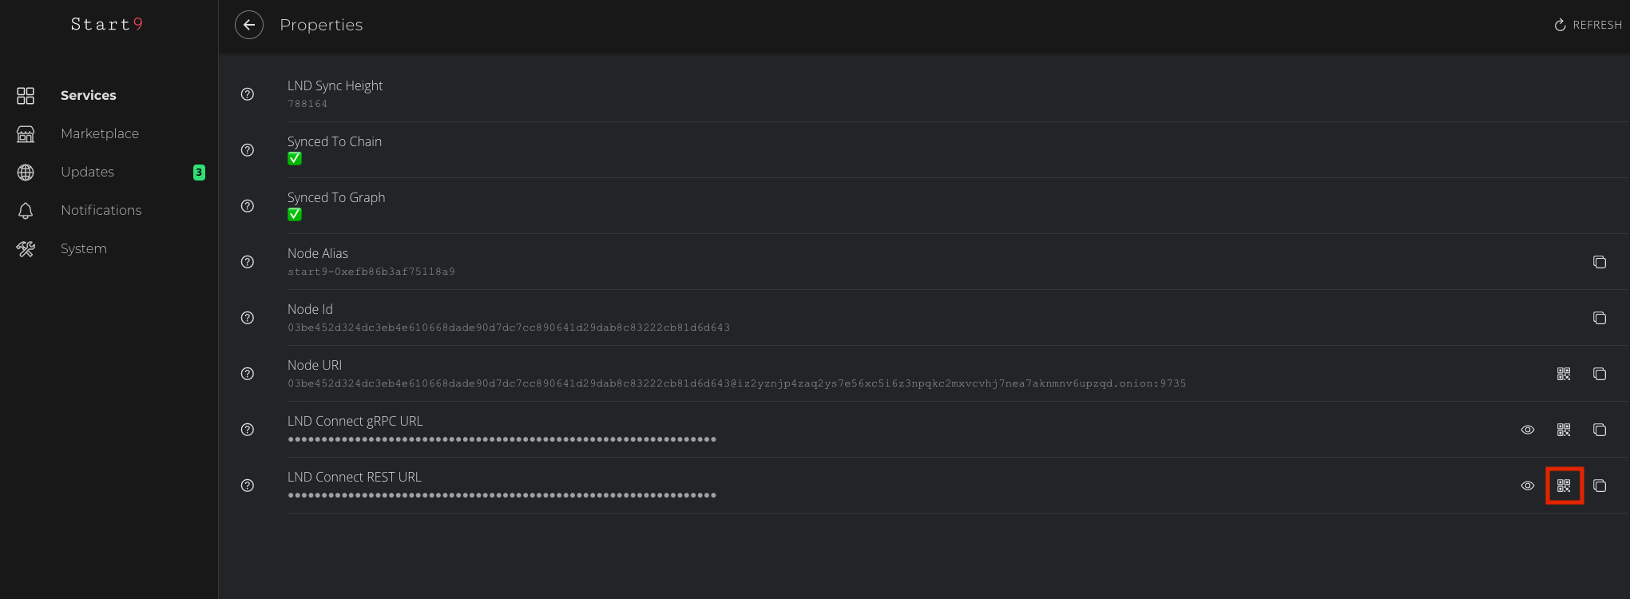Navigate to the Marketplace section
Screen dimensions: 1630x599
click(99, 133)
